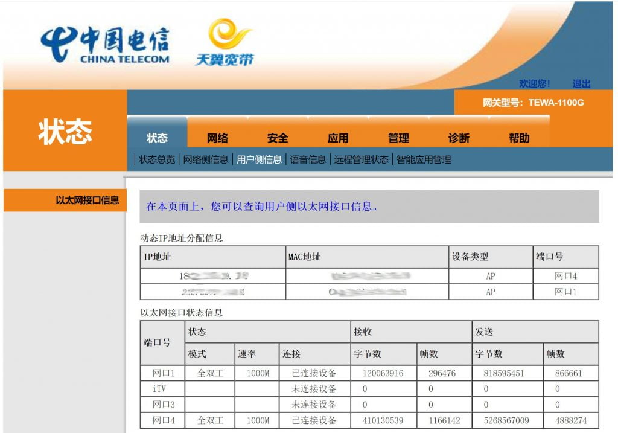This screenshot has width=618, height=433.
Task: Click the 退出 logout link
Action: 581,83
